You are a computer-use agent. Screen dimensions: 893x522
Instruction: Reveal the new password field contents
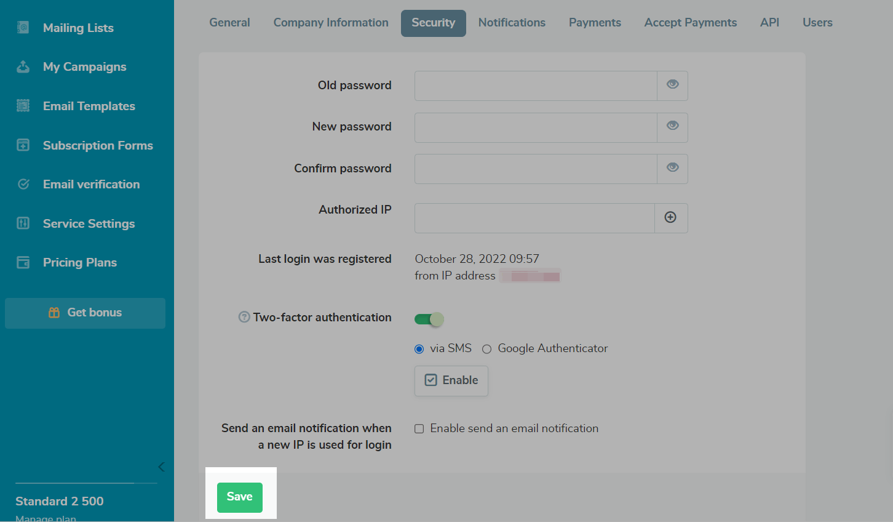click(673, 126)
